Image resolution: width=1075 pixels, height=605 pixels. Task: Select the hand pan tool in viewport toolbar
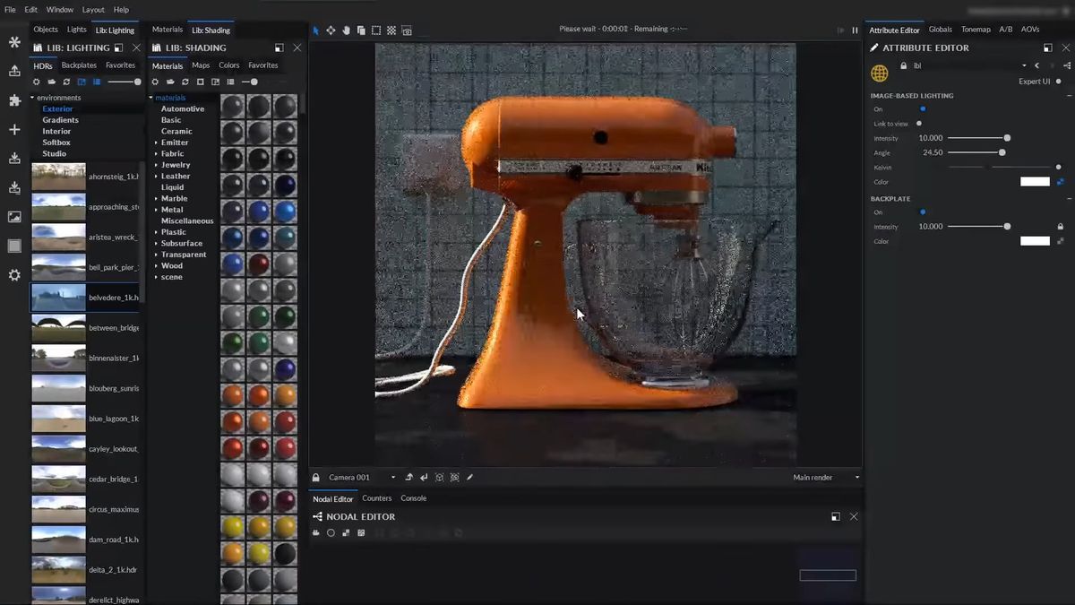346,30
